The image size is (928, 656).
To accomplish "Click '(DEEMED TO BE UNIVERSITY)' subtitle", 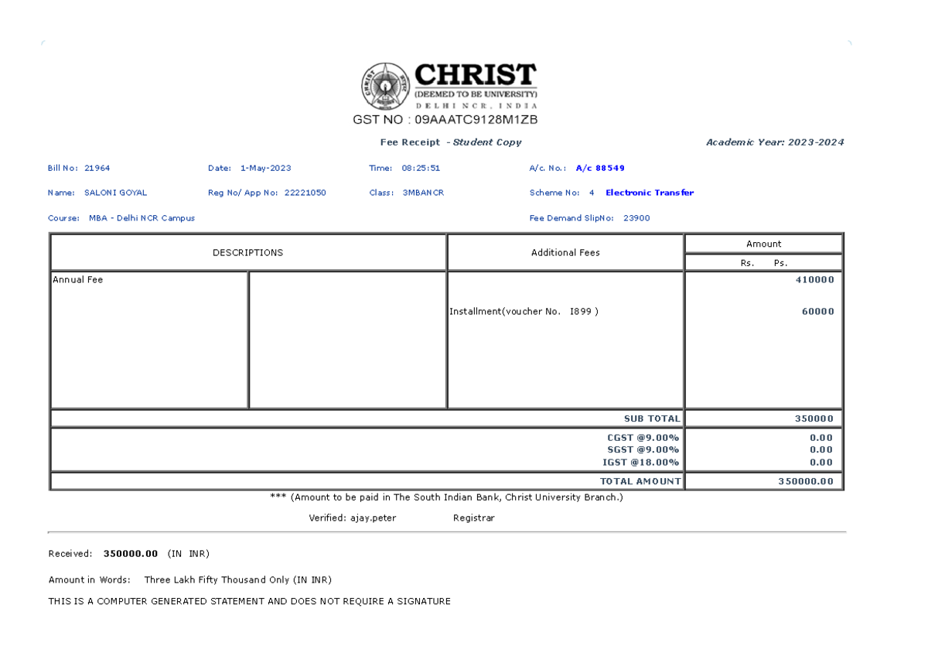I will (476, 94).
